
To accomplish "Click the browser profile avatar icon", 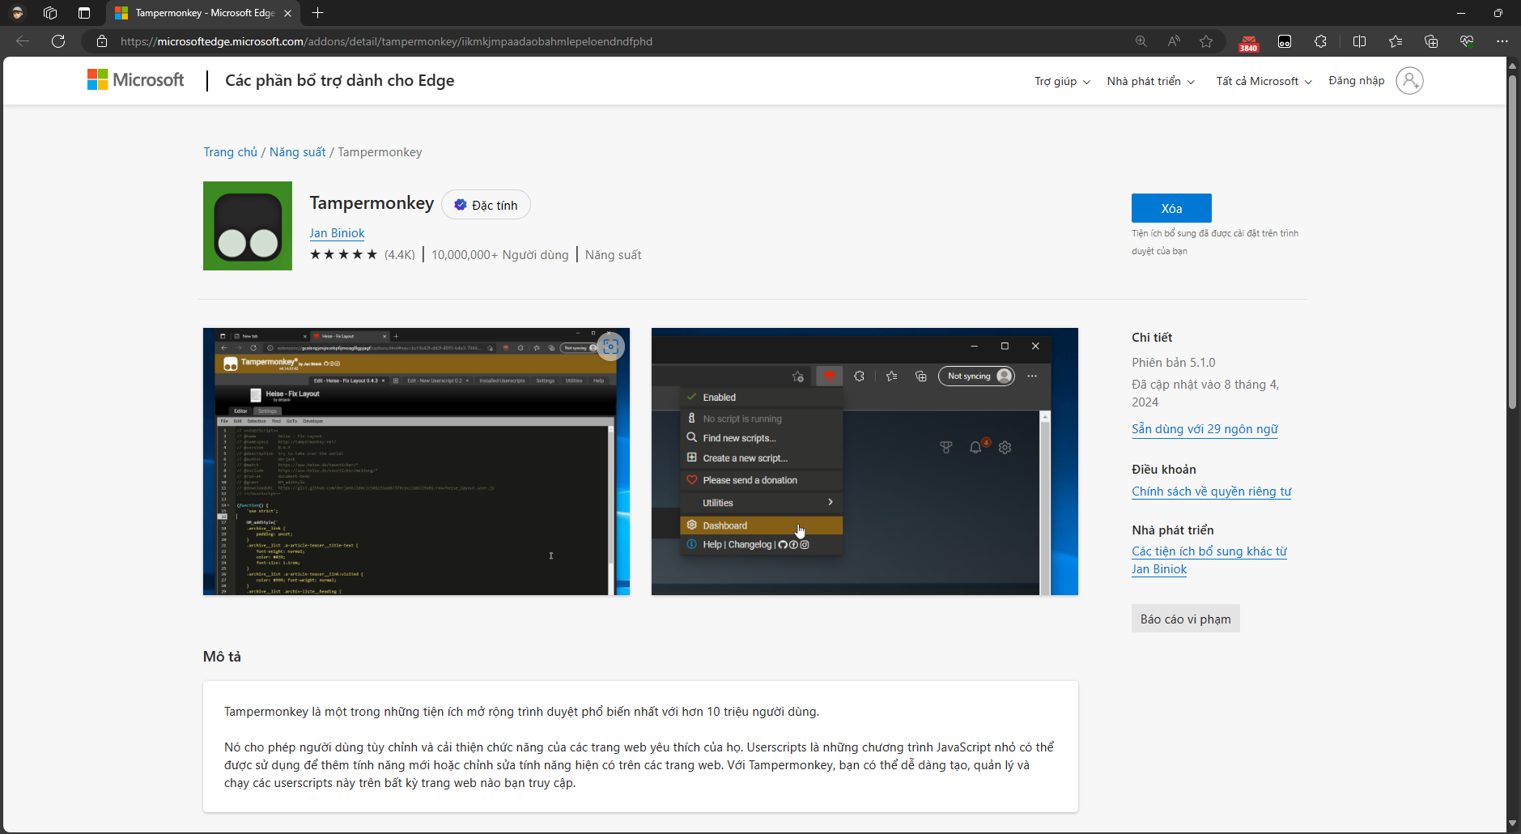I will pos(17,13).
